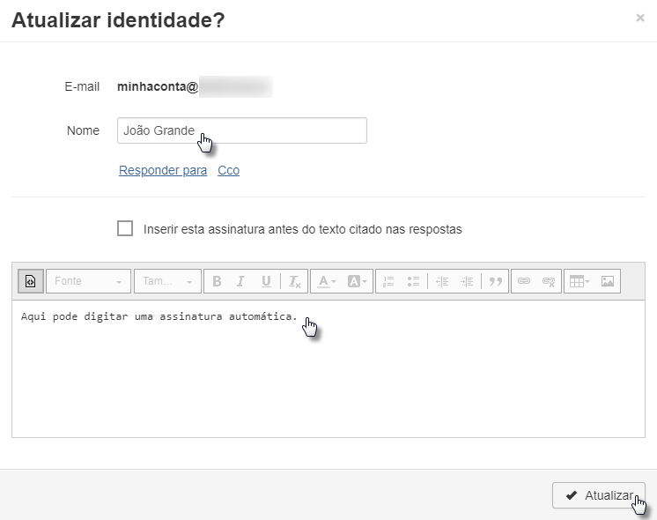Image resolution: width=657 pixels, height=520 pixels.
Task: Open the Fonte font dropdown
Action: 88,281
